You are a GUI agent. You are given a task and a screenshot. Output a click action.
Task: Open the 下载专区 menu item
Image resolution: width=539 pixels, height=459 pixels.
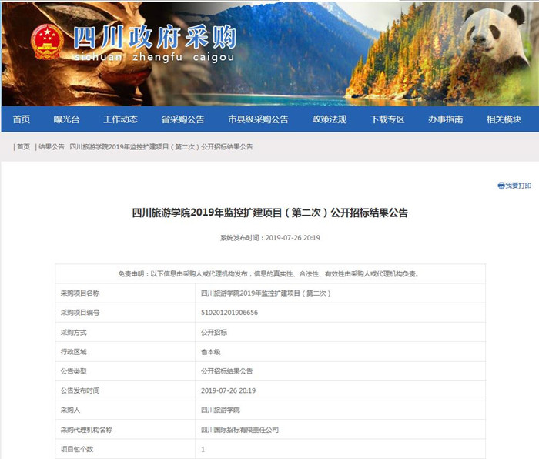click(x=387, y=119)
